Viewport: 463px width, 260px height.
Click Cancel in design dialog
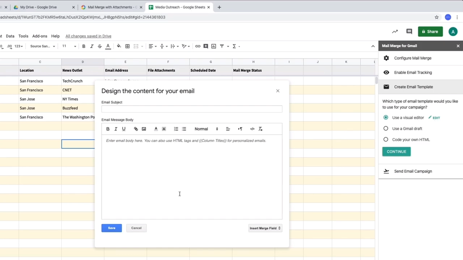click(x=136, y=228)
